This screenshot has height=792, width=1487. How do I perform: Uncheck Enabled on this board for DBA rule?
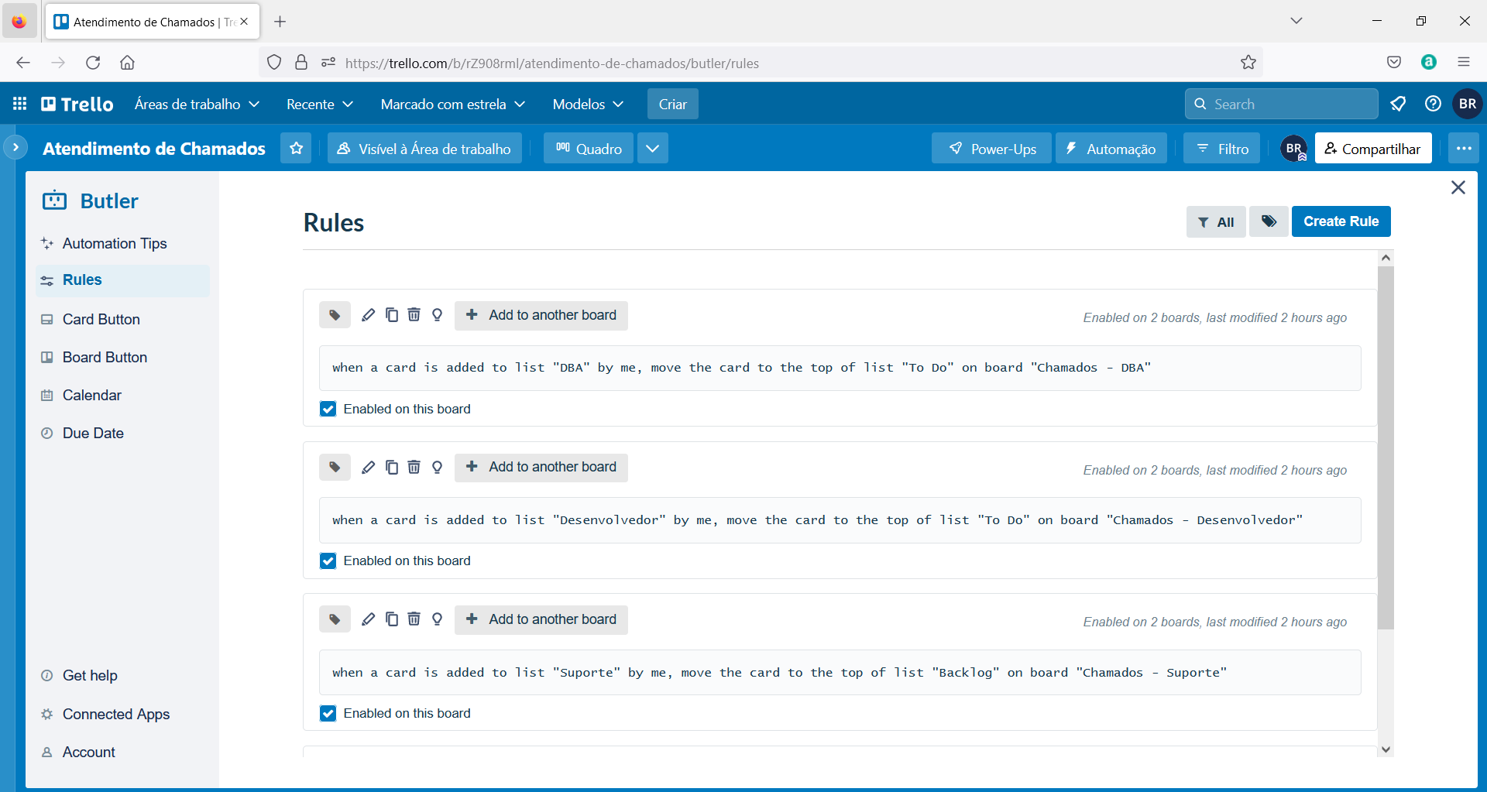328,409
